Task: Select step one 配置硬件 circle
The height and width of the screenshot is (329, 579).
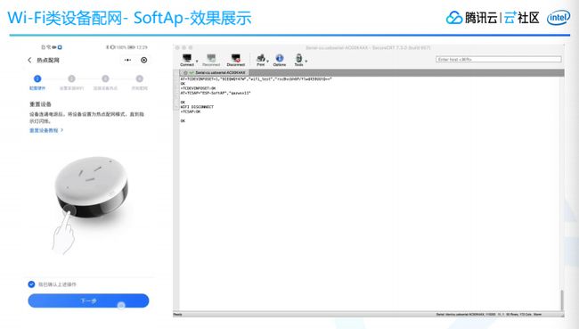Action: coord(37,78)
